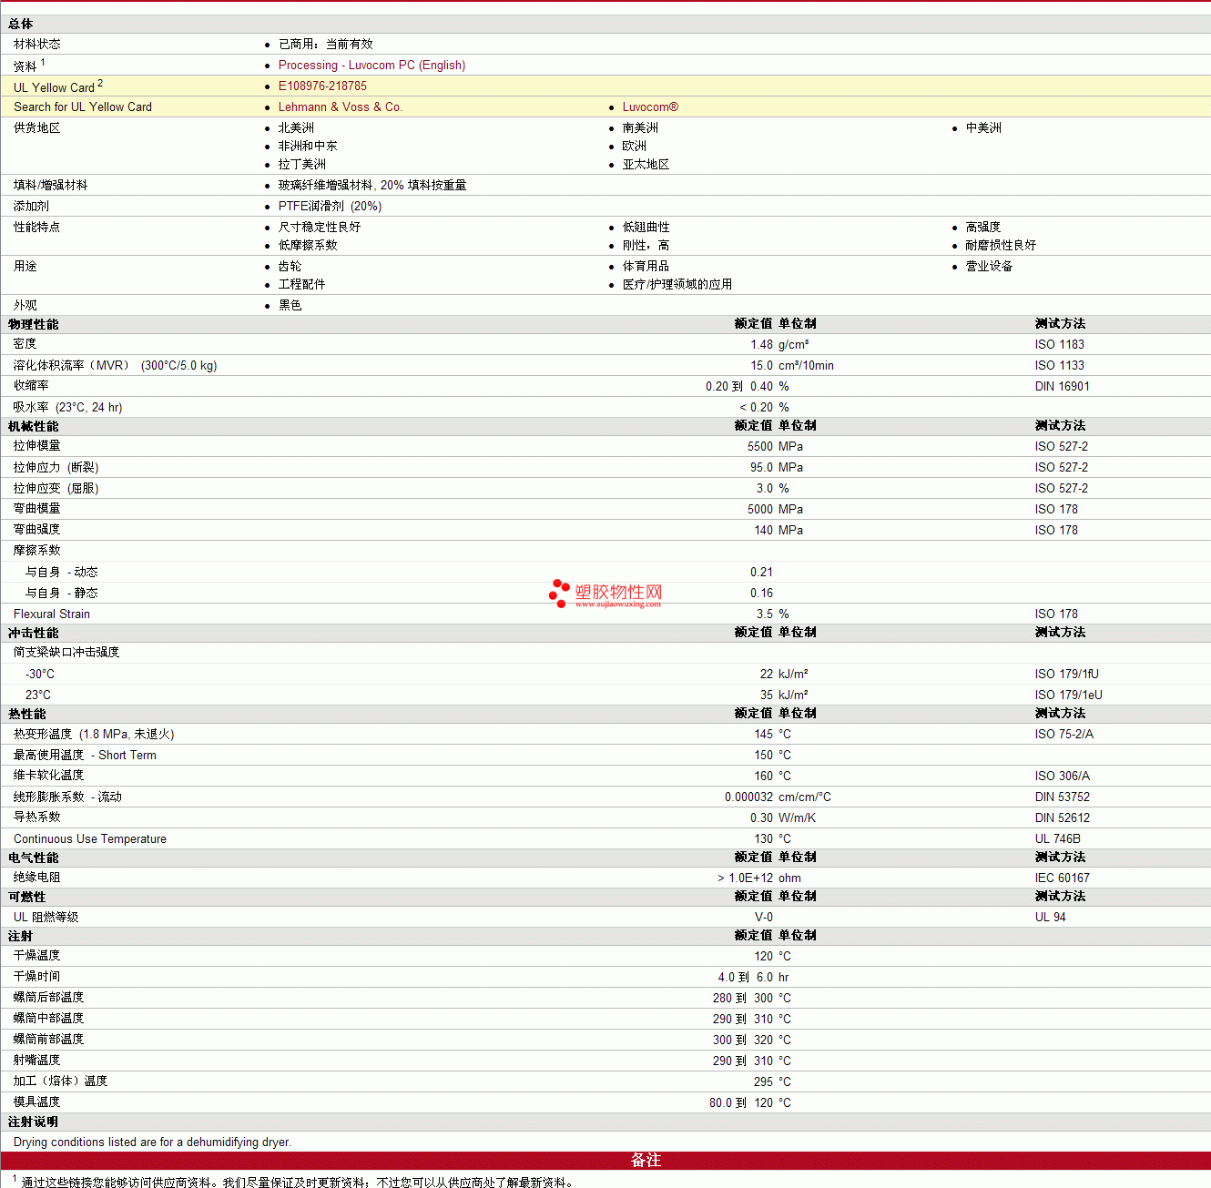Click the 与自身 - 动态 friction row

(x=61, y=573)
